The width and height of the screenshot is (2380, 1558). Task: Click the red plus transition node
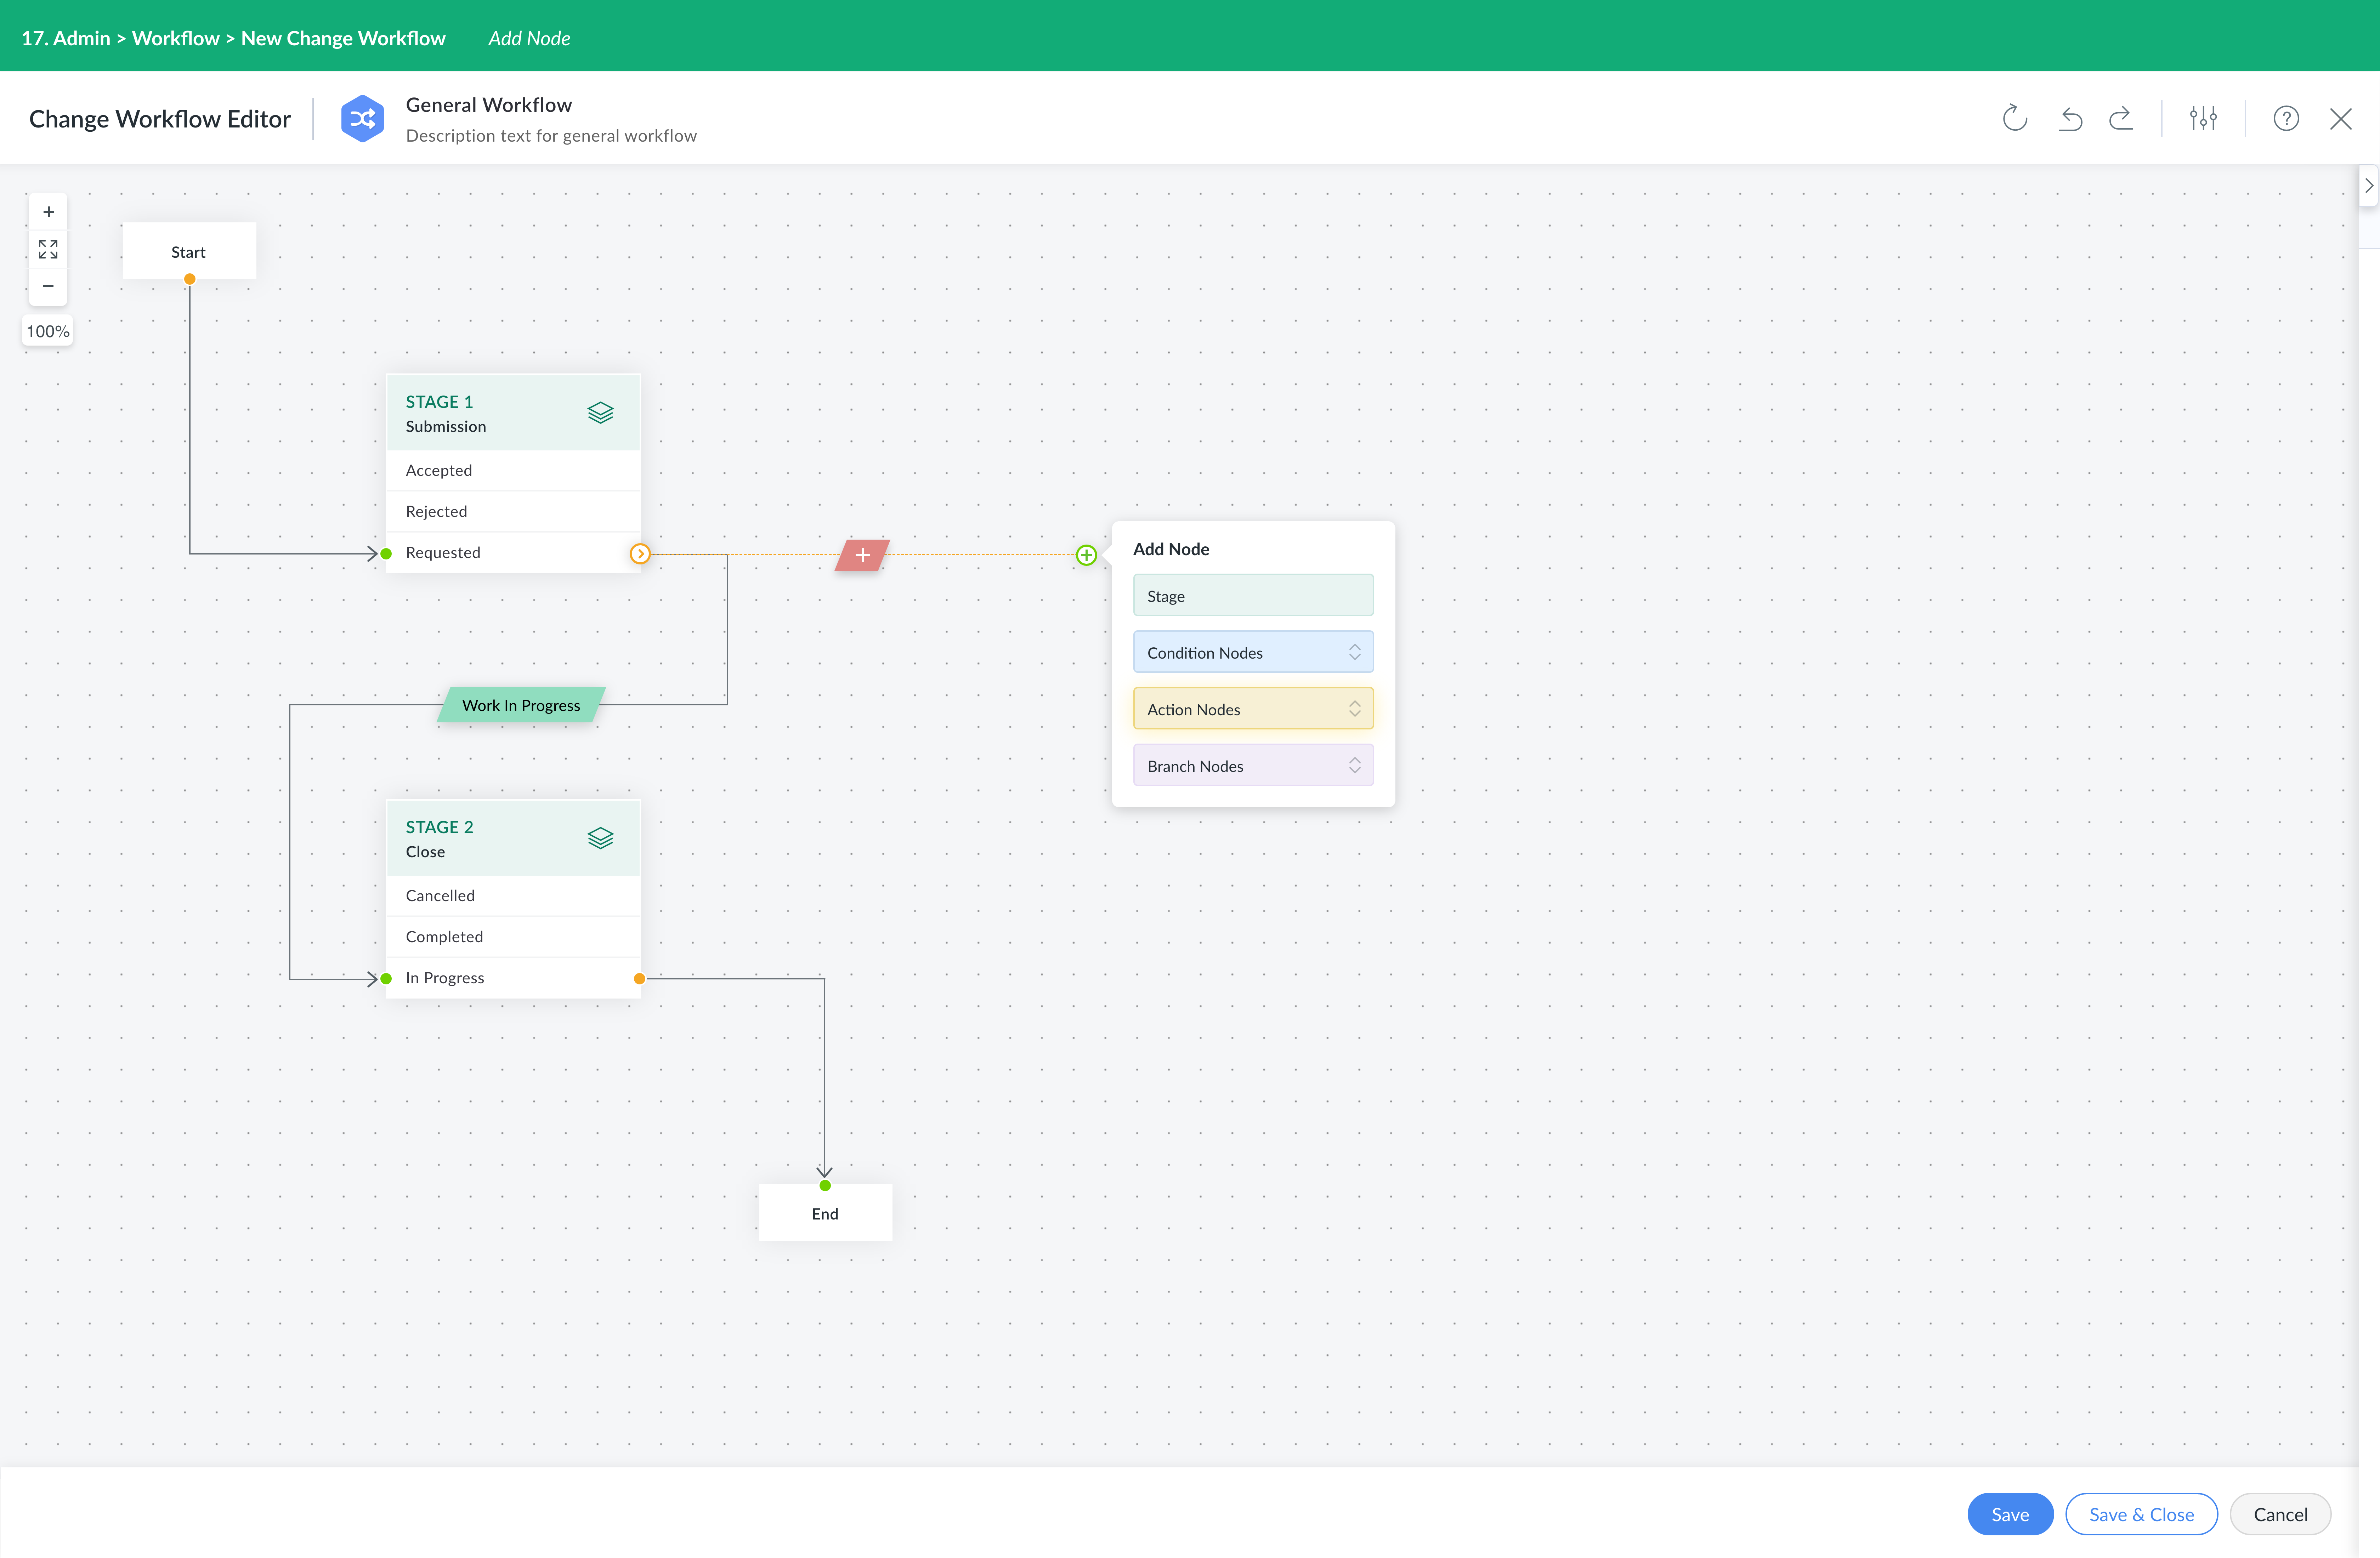[x=862, y=555]
